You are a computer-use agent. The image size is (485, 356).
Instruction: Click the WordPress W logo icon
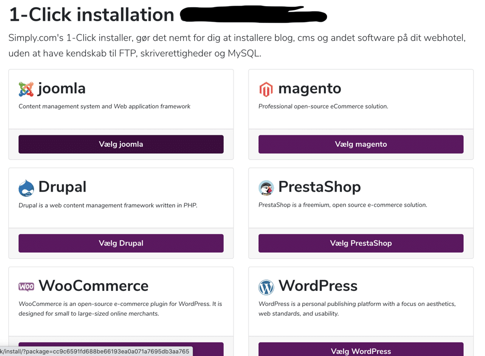point(266,287)
